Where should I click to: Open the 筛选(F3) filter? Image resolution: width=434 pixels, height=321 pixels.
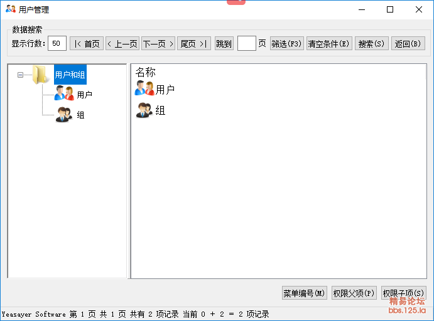(x=287, y=43)
